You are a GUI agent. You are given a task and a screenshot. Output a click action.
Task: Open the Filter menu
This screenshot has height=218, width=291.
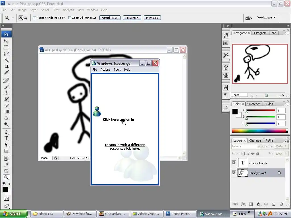pyautogui.click(x=56, y=10)
